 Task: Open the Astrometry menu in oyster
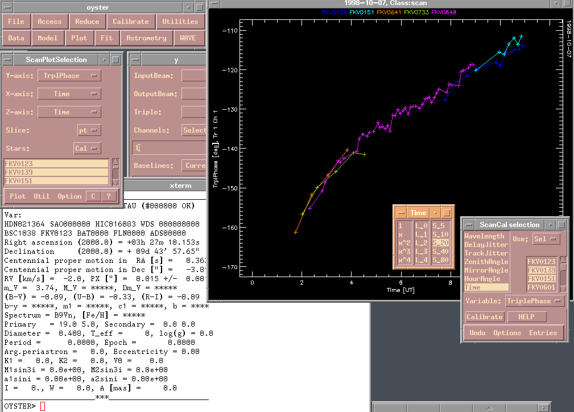(x=146, y=38)
